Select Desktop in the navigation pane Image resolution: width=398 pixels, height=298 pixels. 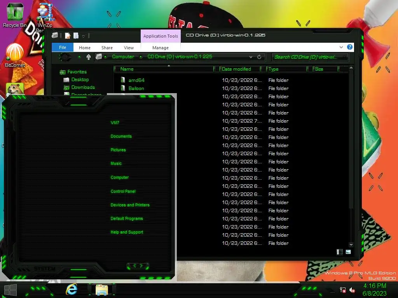[x=80, y=80]
